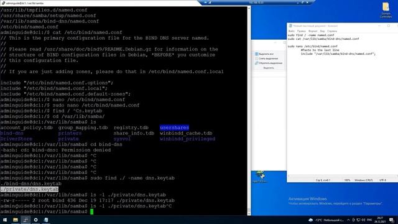Select the PuTTY terminal taskbar button
Screen dimensions: 398x224
pyautogui.click(x=25, y=220)
